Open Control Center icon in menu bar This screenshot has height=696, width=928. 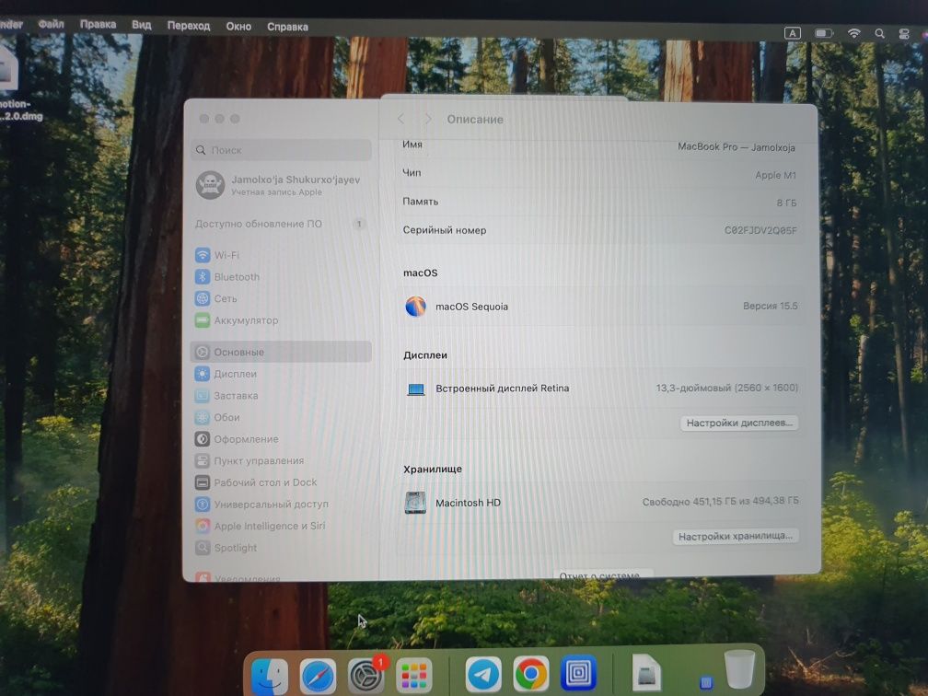coord(904,34)
